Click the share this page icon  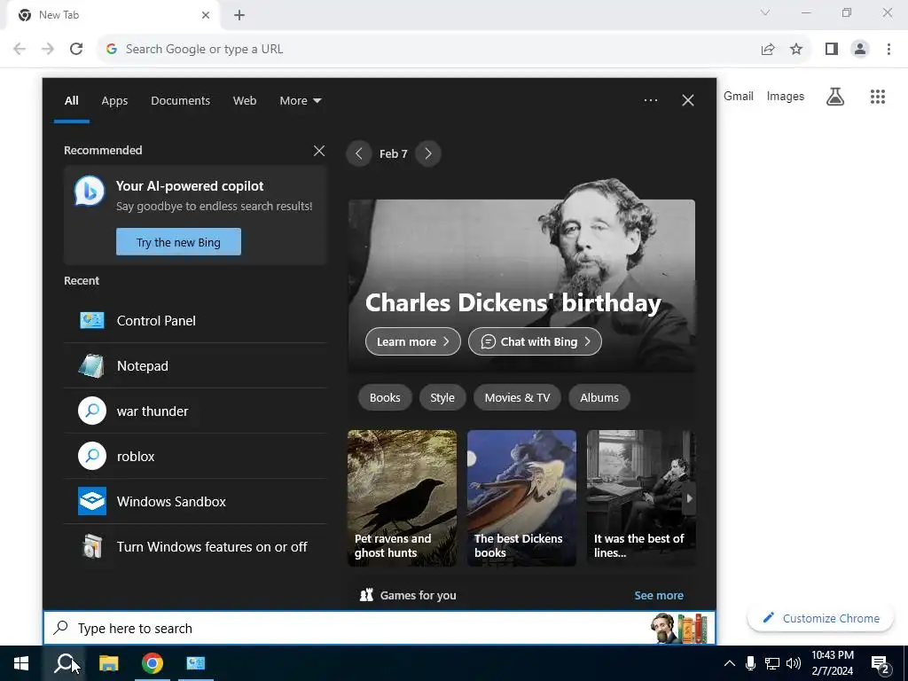pos(768,50)
